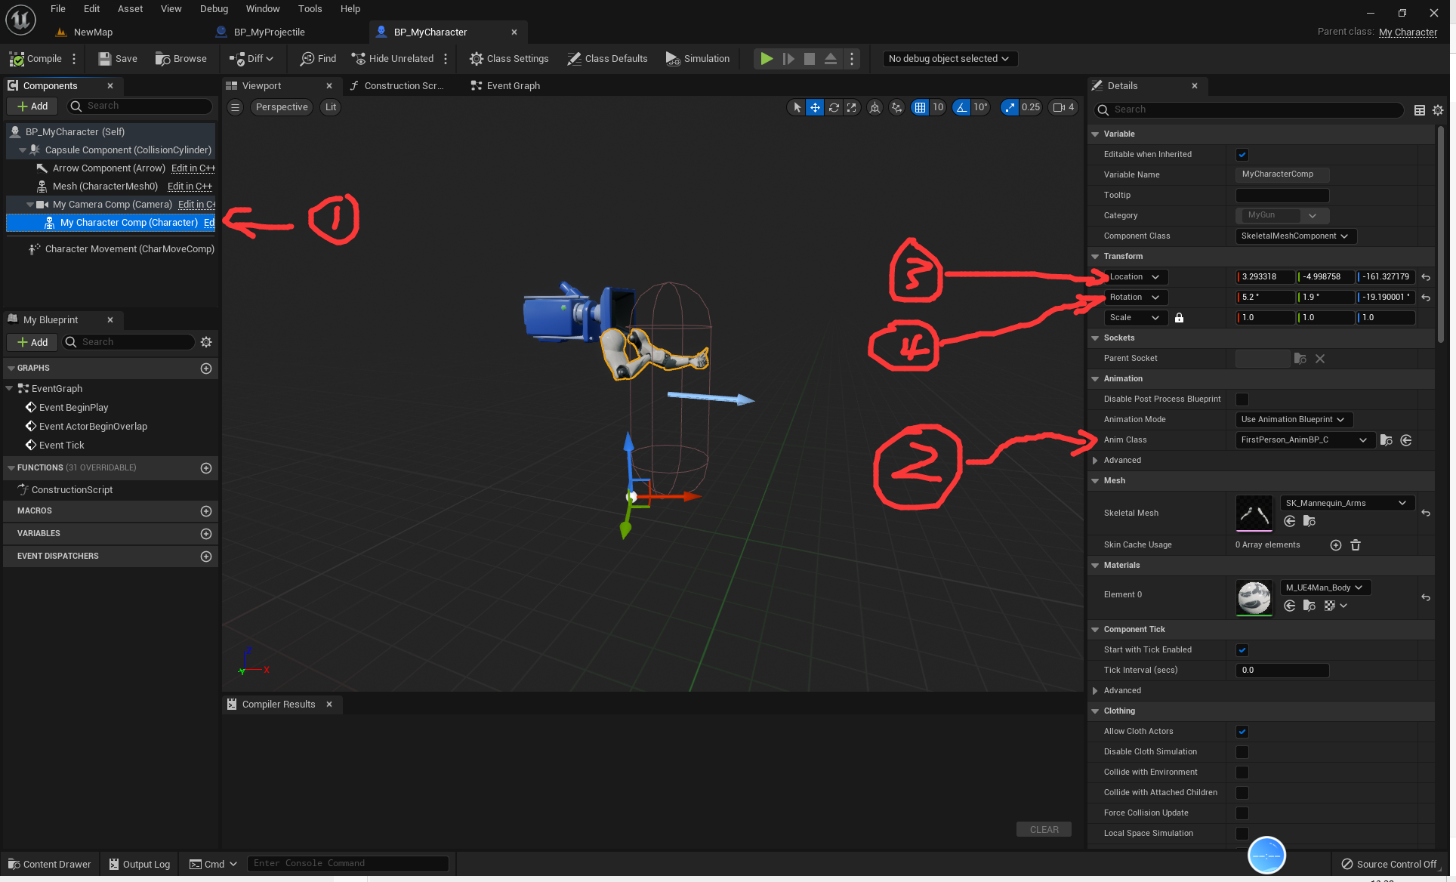Screen dimensions: 1456x882
Task: Lock uniform scale in the Transform section
Action: tap(1179, 317)
